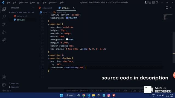The width and height of the screenshot is (175, 98).
Task: Click Ln 31, Col 31 status item
Action: (x=96, y=91)
